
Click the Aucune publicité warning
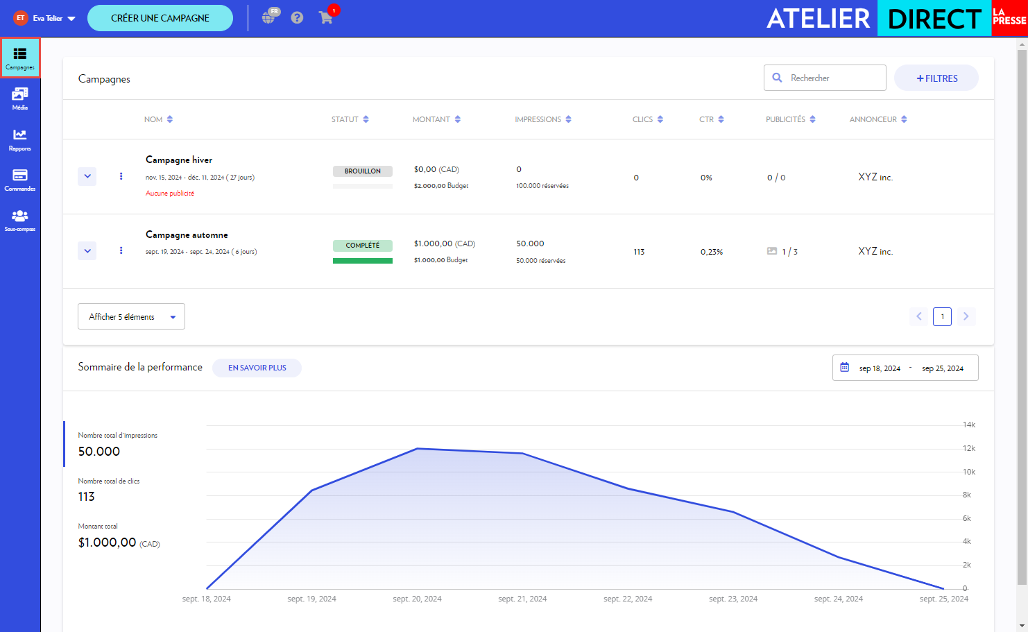pos(170,194)
